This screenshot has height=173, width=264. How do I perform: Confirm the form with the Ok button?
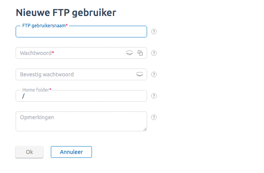(29, 152)
